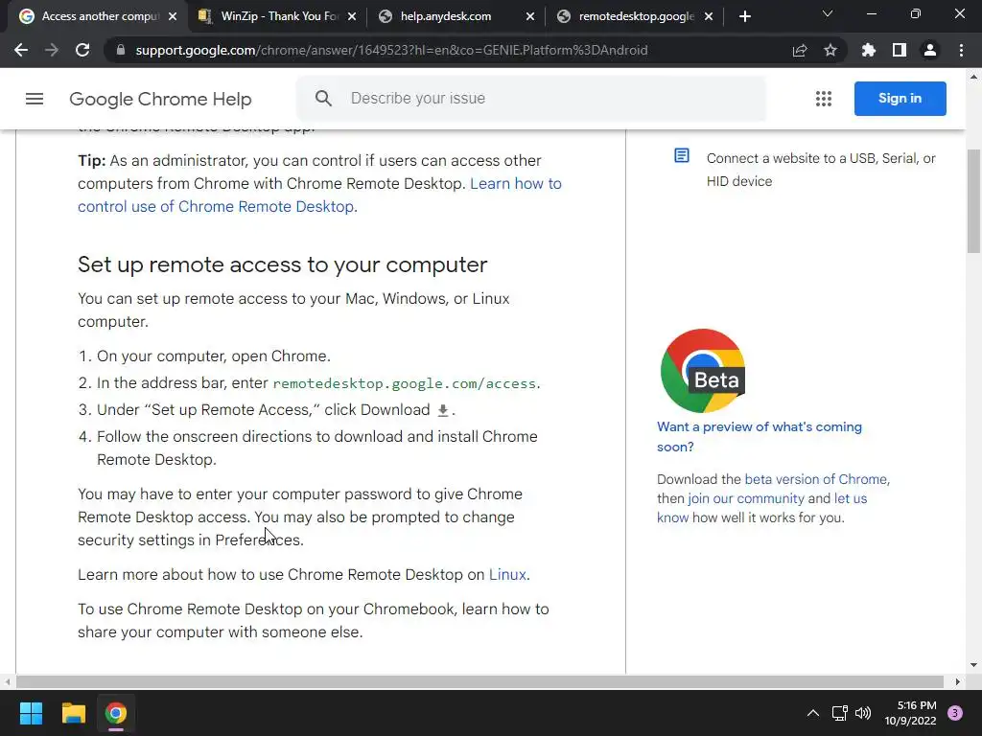Open the Windows Start menu

click(x=31, y=713)
